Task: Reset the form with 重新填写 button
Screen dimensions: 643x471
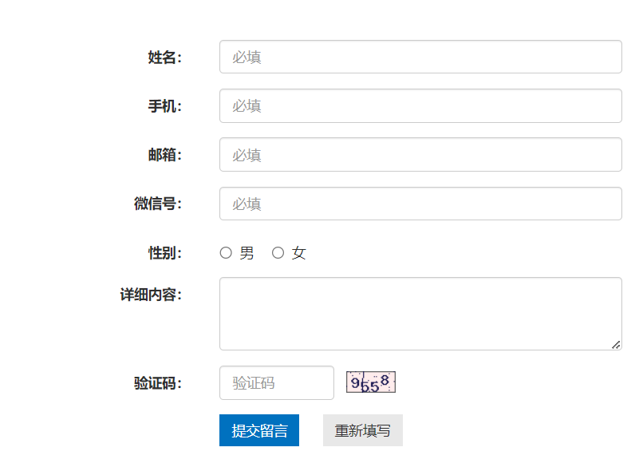Action: coord(362,431)
